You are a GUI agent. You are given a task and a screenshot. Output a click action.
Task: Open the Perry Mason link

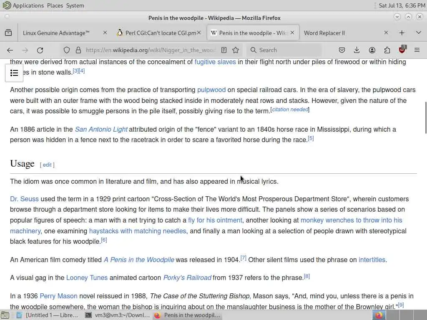click(58, 296)
